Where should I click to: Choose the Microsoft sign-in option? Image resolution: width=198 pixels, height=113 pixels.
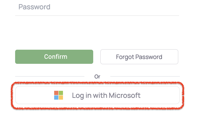tap(97, 95)
